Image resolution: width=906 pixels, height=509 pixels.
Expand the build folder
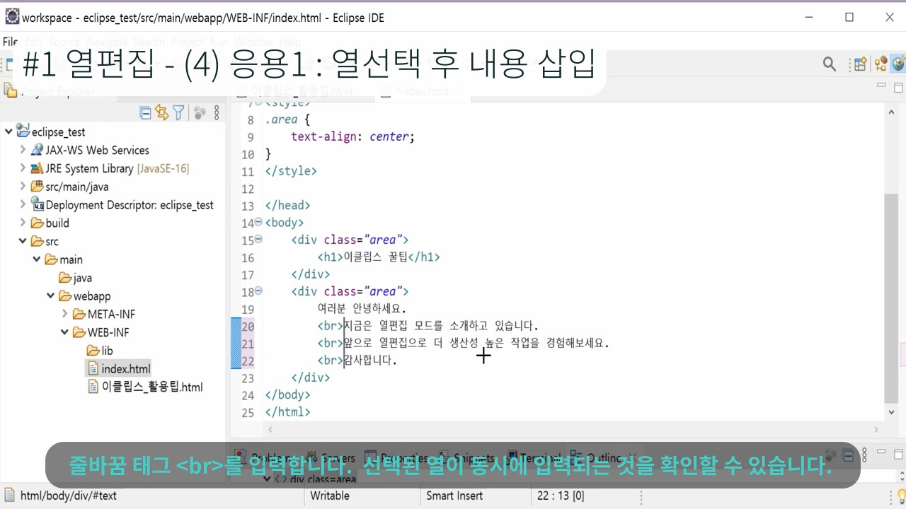pyautogui.click(x=23, y=223)
